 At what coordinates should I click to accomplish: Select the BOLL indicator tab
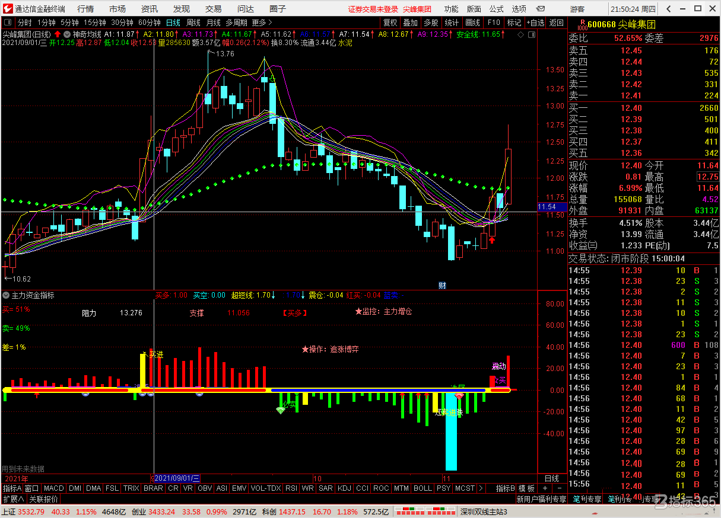coord(423,488)
